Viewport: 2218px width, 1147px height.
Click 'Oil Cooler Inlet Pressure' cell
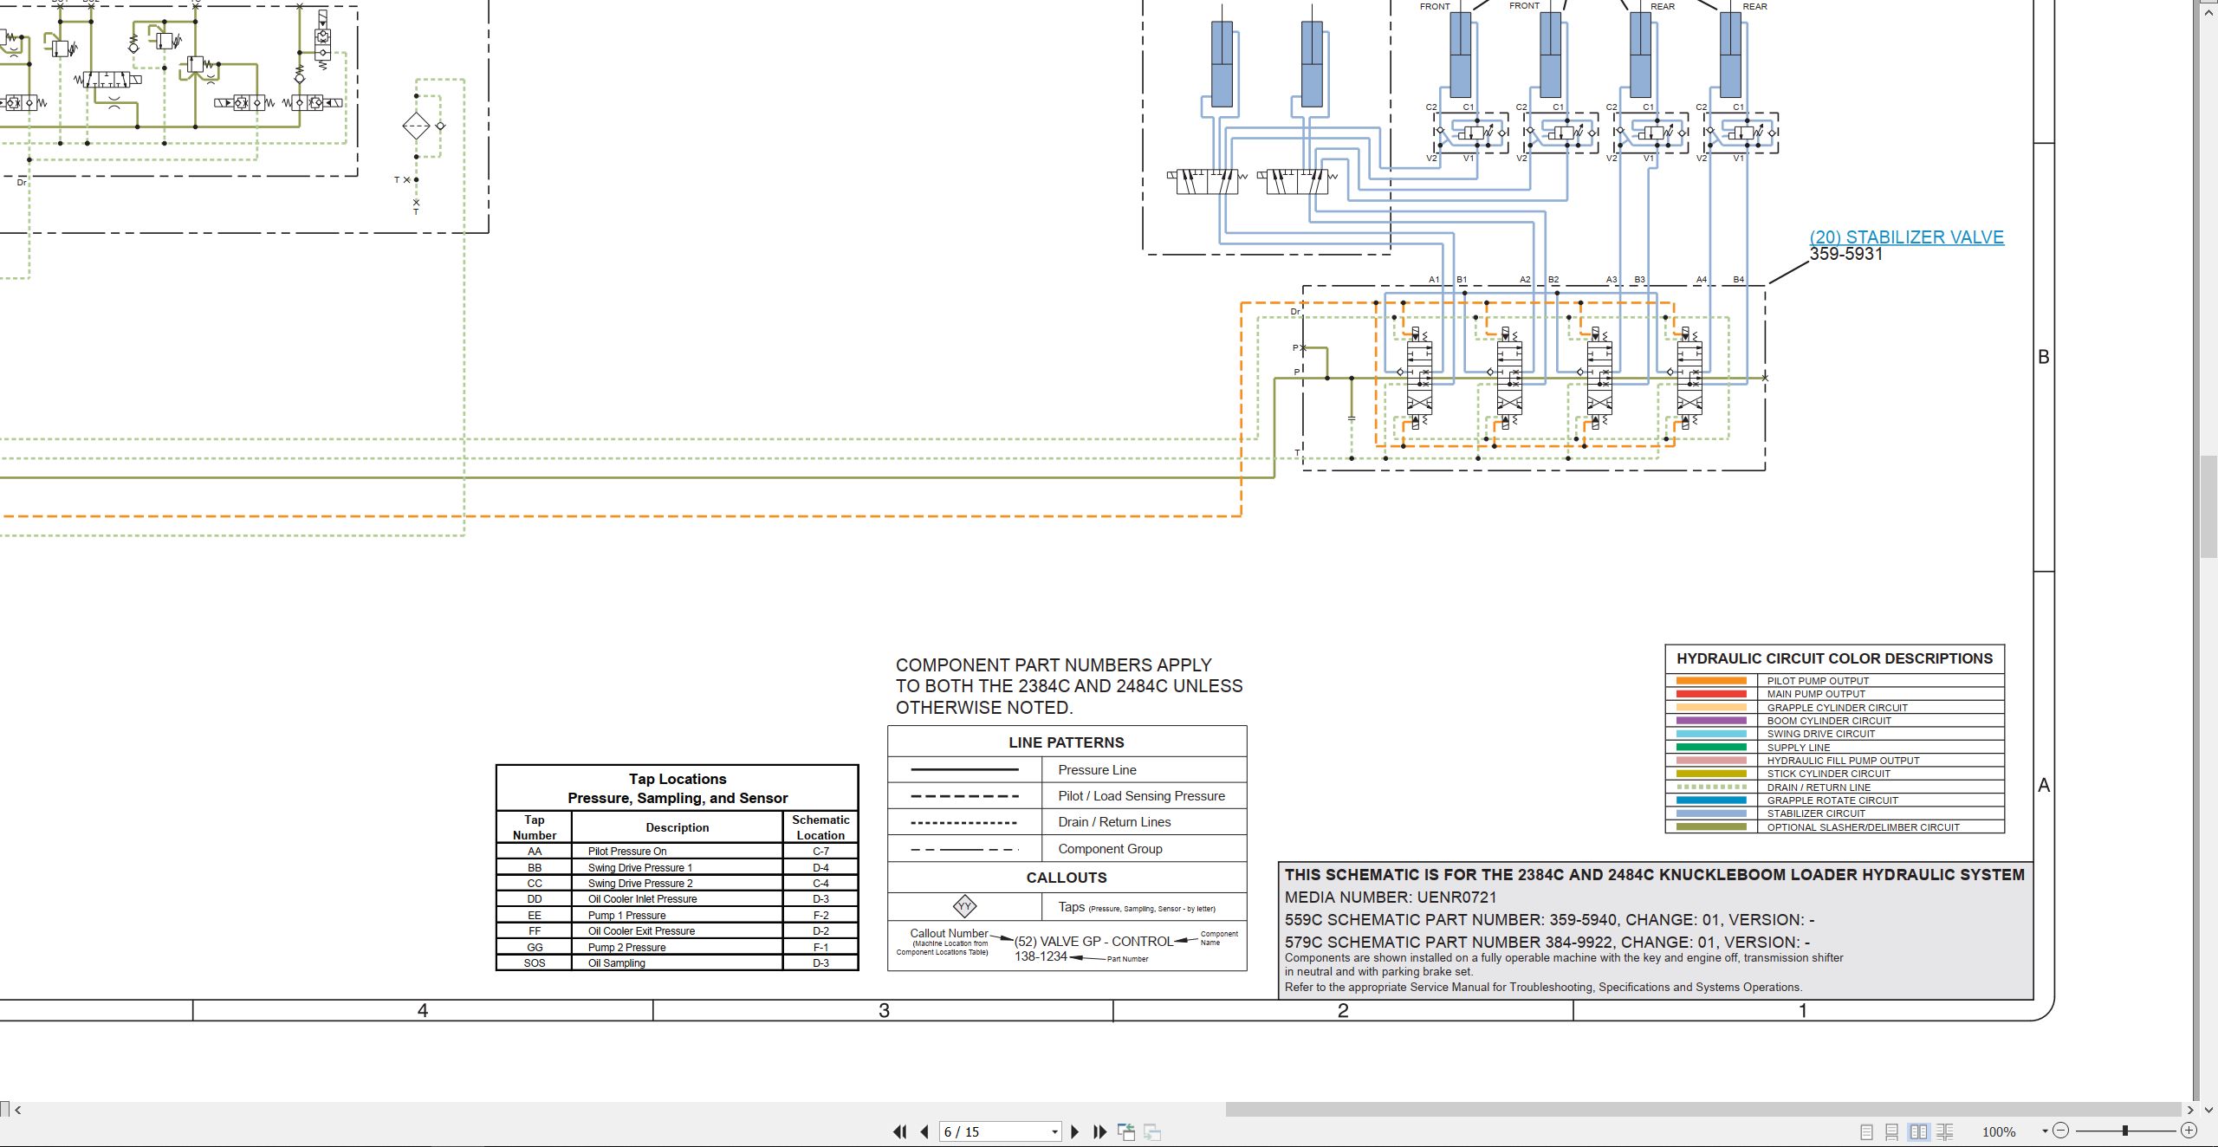coord(677,899)
